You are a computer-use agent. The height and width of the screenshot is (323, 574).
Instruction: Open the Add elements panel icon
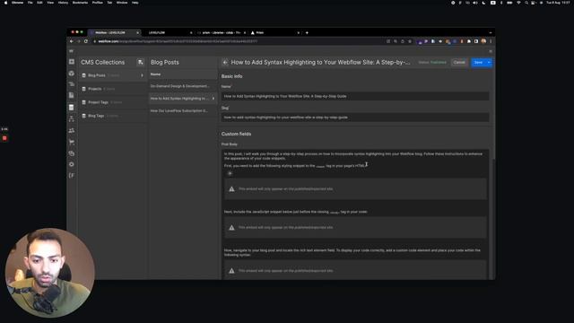[72, 62]
